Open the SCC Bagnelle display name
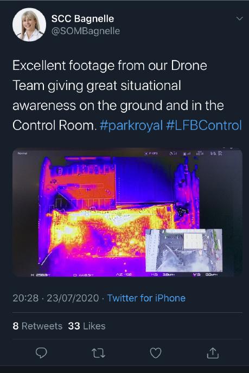This screenshot has height=373, width=249. pos(82,18)
